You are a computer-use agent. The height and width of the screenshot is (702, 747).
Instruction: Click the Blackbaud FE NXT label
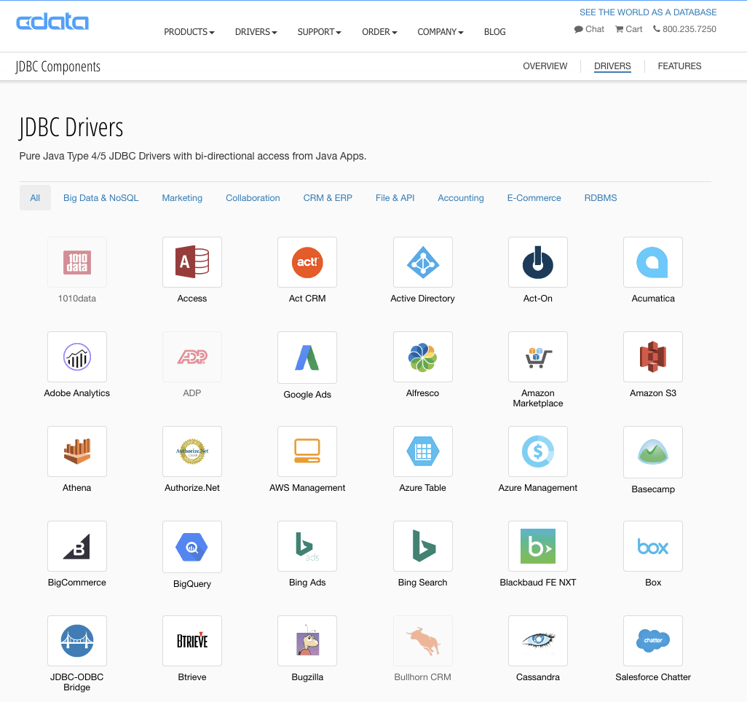pyautogui.click(x=538, y=583)
